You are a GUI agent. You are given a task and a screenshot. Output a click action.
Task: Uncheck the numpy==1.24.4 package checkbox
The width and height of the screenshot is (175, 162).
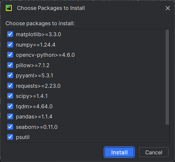pyautogui.click(x=10, y=45)
